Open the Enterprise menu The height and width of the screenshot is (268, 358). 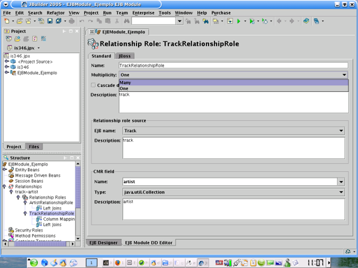143,13
